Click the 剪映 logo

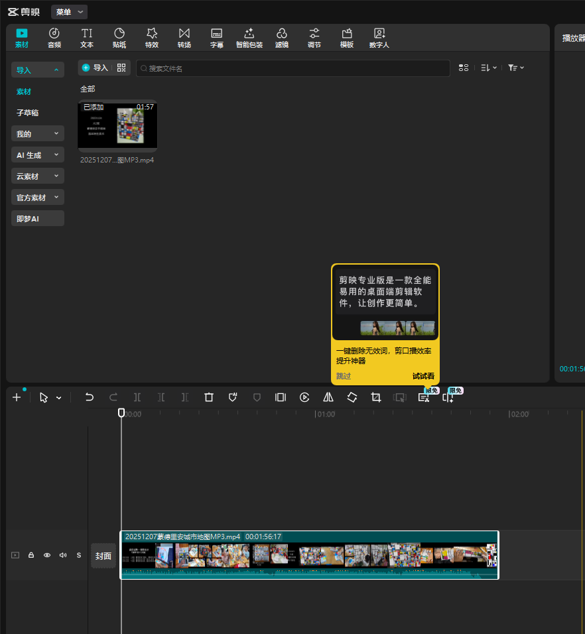pyautogui.click(x=24, y=12)
